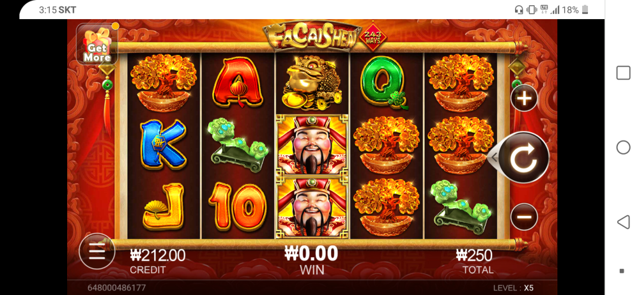The height and width of the screenshot is (295, 639).
Task: Tap the Fa Cai Shen game logo
Action: point(311,36)
